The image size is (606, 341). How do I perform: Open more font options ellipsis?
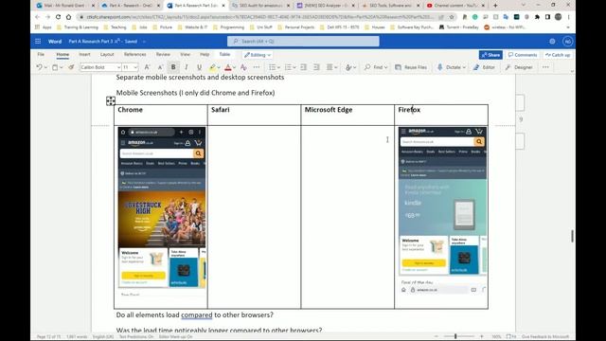coord(257,67)
